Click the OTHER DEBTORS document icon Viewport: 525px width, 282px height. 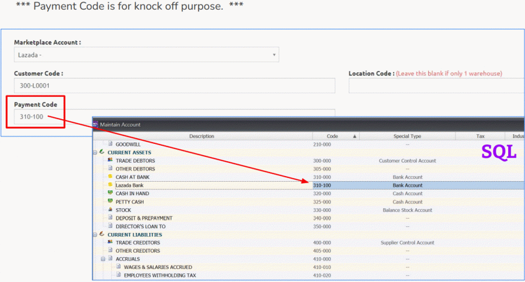tap(110, 168)
